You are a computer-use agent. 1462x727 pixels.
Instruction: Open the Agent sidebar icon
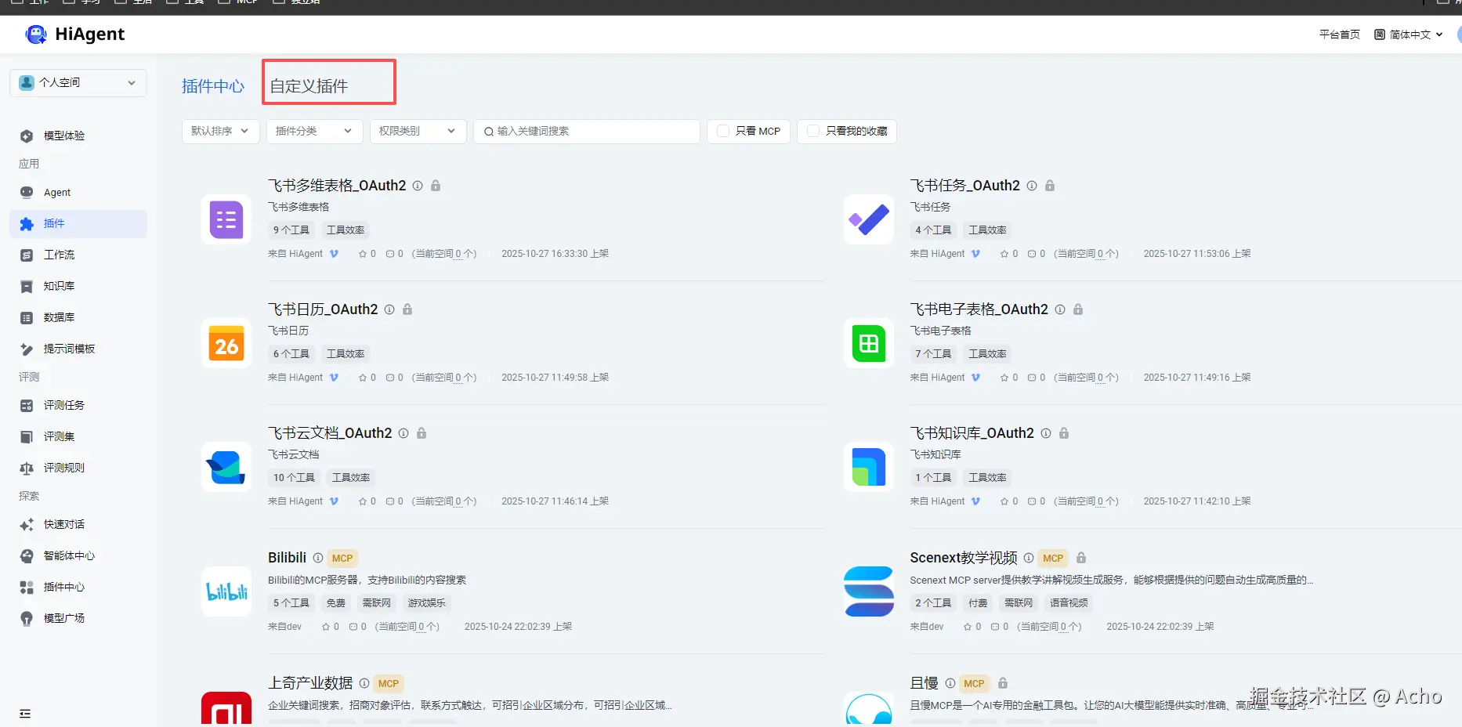click(27, 192)
